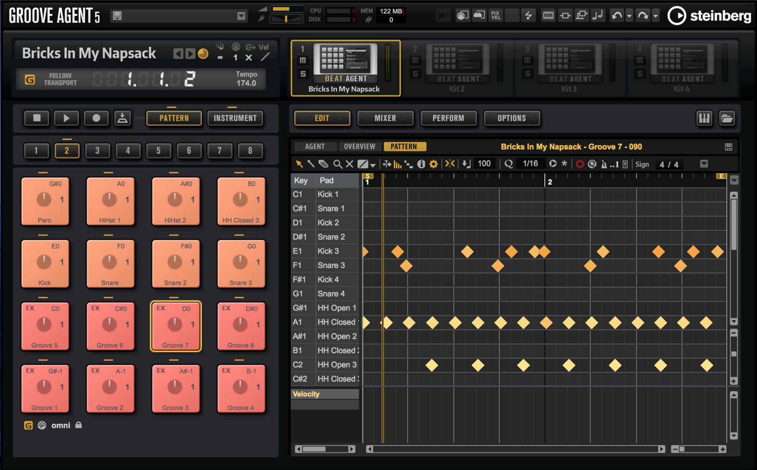Open the 1/16 quantize value field
The height and width of the screenshot is (470, 757).
(x=530, y=164)
